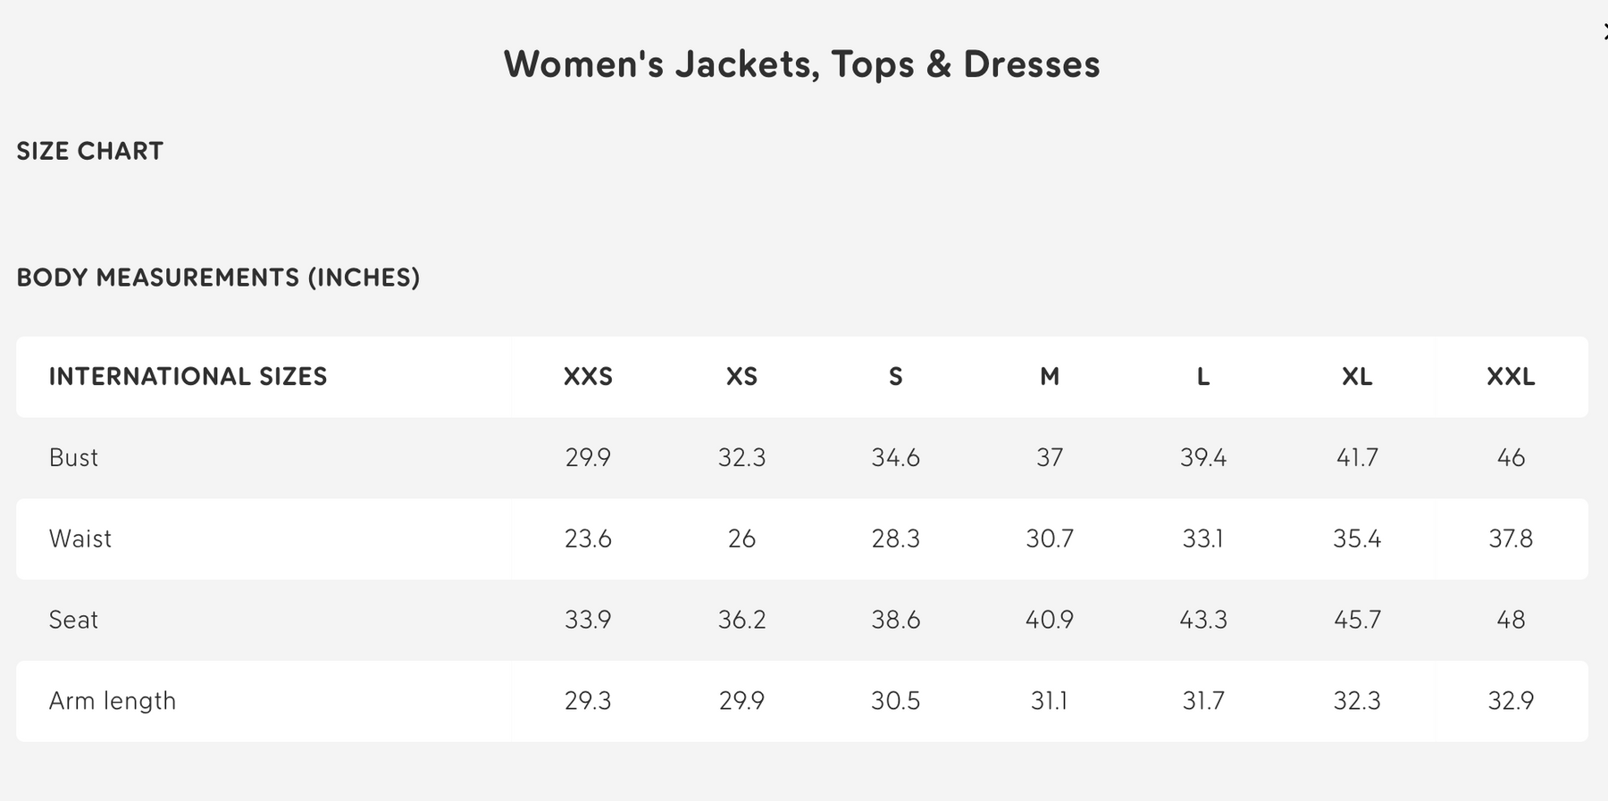Click the Body Measurements (Inches) heading
Viewport: 1608px width, 801px height.
(x=218, y=278)
